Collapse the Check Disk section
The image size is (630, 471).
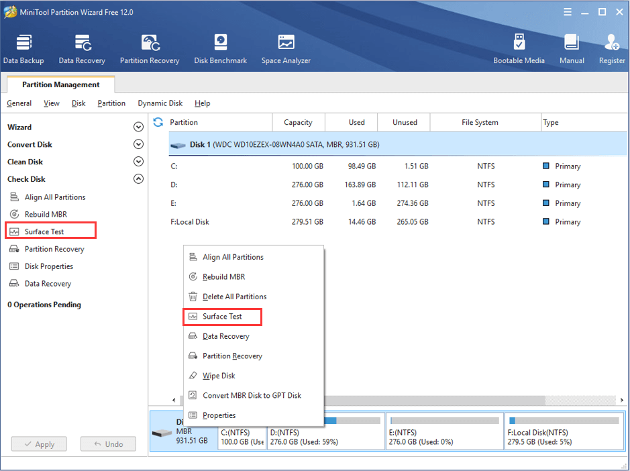[x=138, y=179]
